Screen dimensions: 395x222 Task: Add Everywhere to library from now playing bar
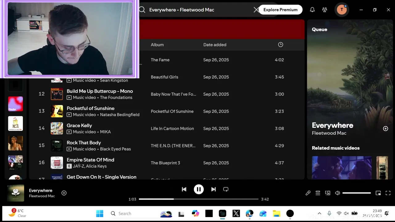[x=64, y=193]
